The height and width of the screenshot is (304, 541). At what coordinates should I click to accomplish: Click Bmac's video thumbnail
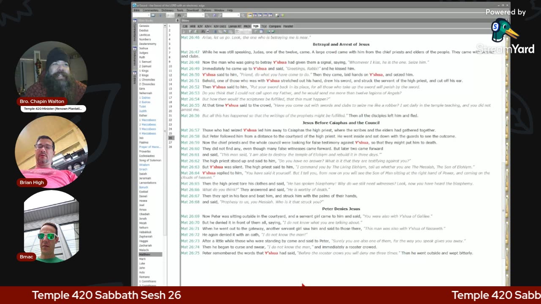coord(51,226)
